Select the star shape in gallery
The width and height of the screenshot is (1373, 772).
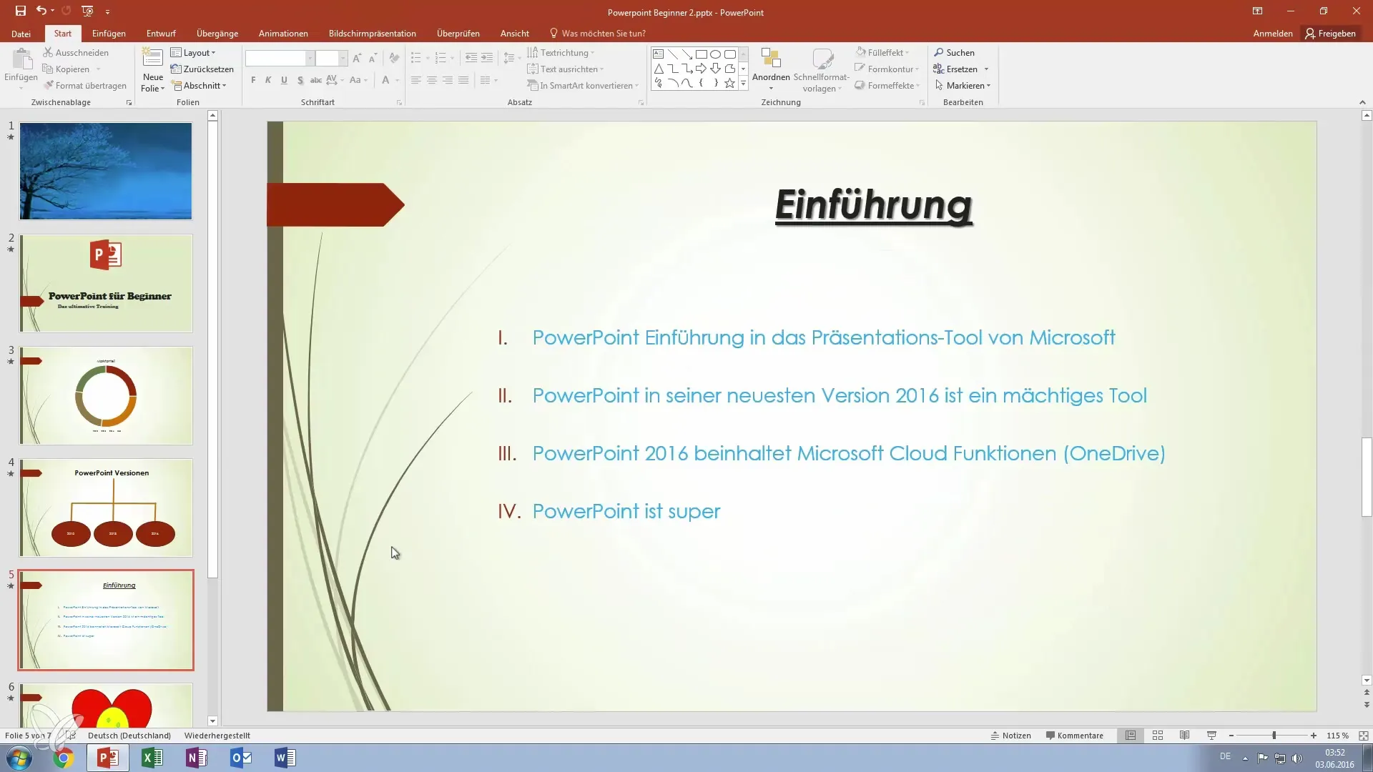click(x=729, y=83)
